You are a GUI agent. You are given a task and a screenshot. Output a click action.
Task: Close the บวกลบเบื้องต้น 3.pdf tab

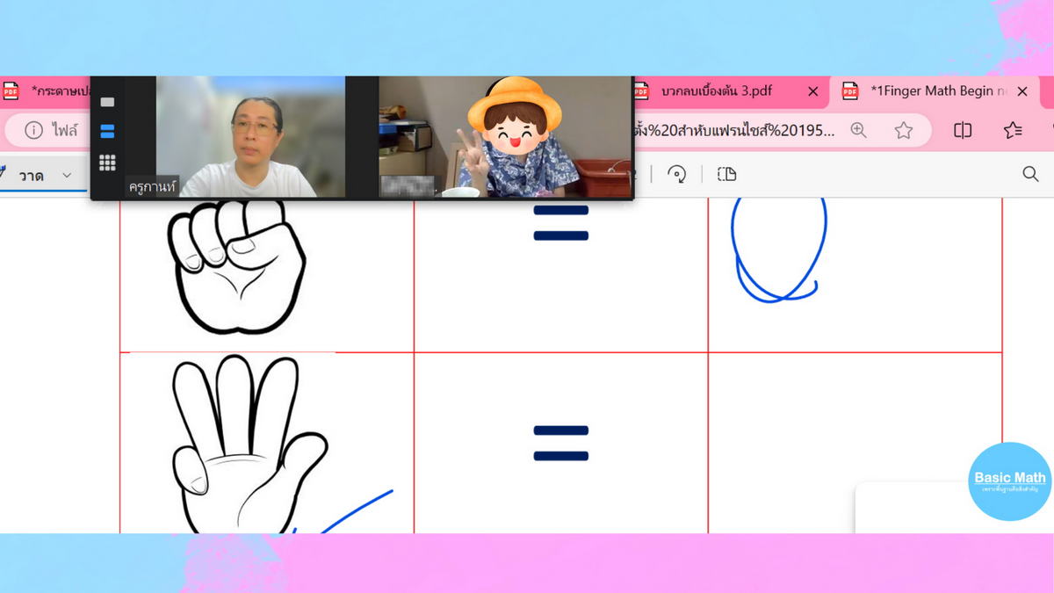pyautogui.click(x=812, y=91)
